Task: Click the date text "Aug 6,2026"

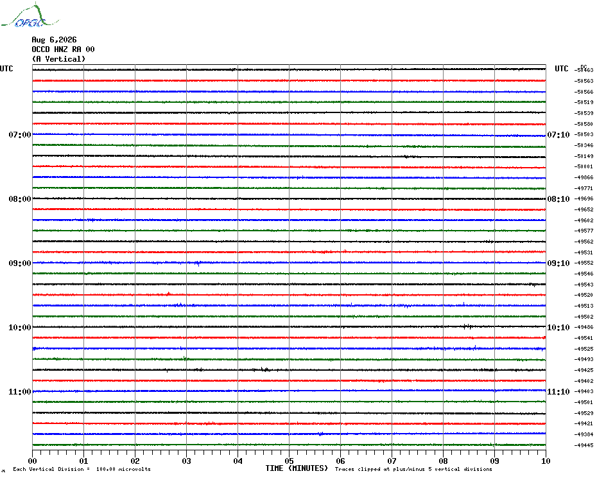Action: tap(54, 40)
